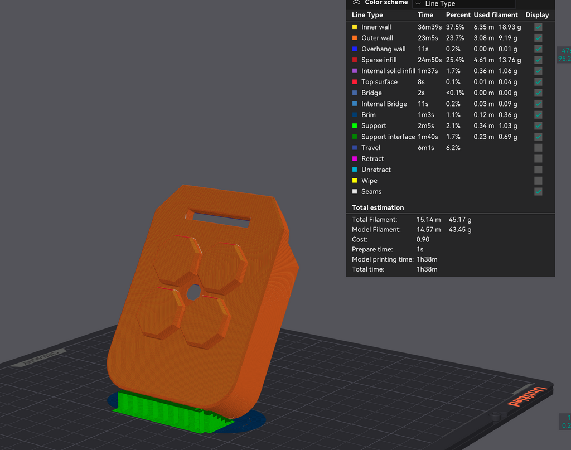Viewport: 571px width, 450px height.
Task: Toggle the Sparse infill display checkbox
Action: tap(538, 60)
